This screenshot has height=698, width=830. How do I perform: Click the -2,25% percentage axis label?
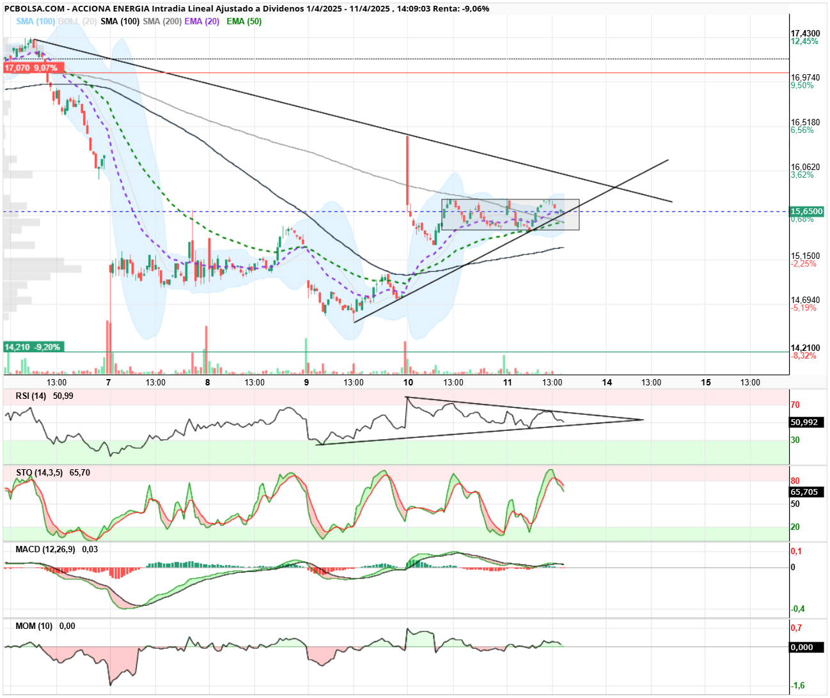pyautogui.click(x=804, y=264)
